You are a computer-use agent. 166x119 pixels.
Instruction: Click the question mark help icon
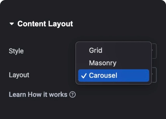pos(72,95)
